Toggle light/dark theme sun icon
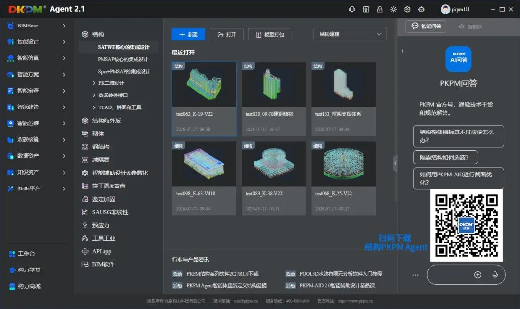This screenshot has height=309, width=520. click(393, 9)
